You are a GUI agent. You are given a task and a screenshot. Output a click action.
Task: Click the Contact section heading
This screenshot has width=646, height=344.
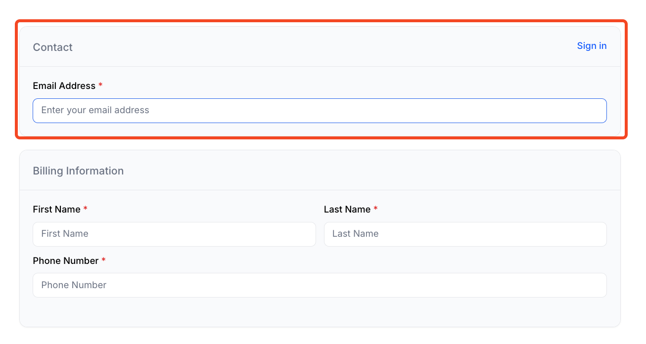coord(52,47)
